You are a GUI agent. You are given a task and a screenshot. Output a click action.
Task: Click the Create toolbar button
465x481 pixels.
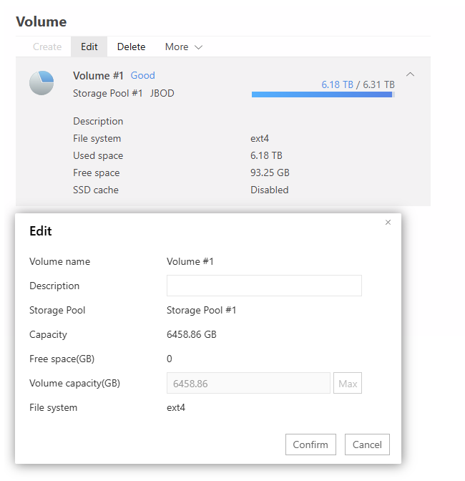(x=47, y=47)
